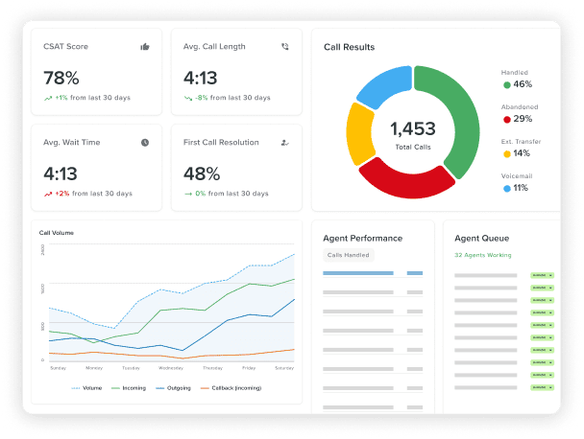
Task: Select the highlighted first row in Agent Performance
Action: 358,273
